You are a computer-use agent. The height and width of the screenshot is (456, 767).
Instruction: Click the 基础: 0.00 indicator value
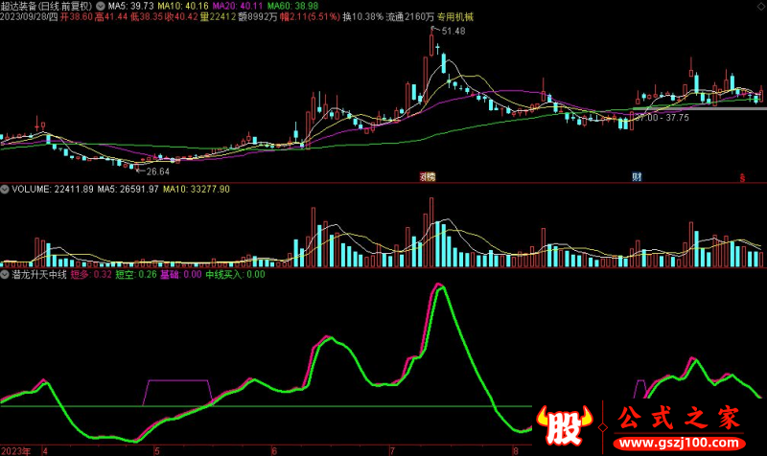click(181, 275)
